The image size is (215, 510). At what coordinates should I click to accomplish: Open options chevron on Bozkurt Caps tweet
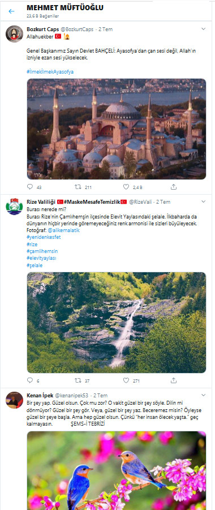point(204,29)
